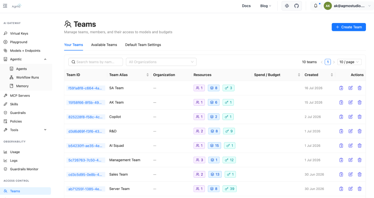Open team ID 825228f8-f58c-4c...

click(x=85, y=117)
